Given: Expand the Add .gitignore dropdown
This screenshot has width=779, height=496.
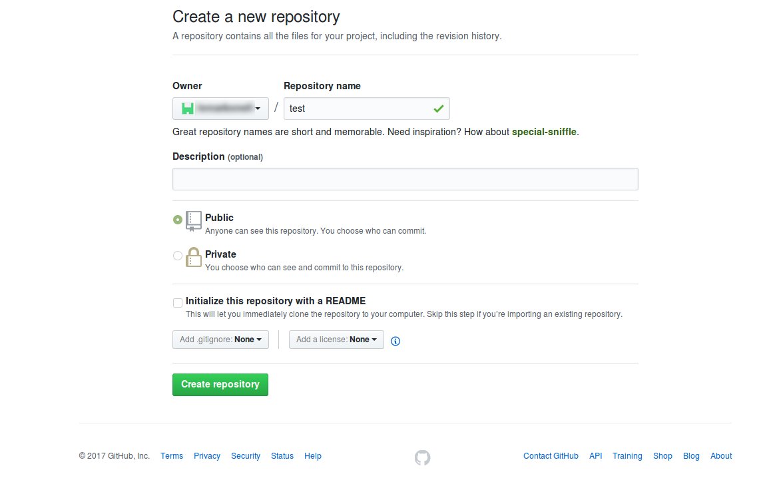Looking at the screenshot, I should tap(220, 340).
